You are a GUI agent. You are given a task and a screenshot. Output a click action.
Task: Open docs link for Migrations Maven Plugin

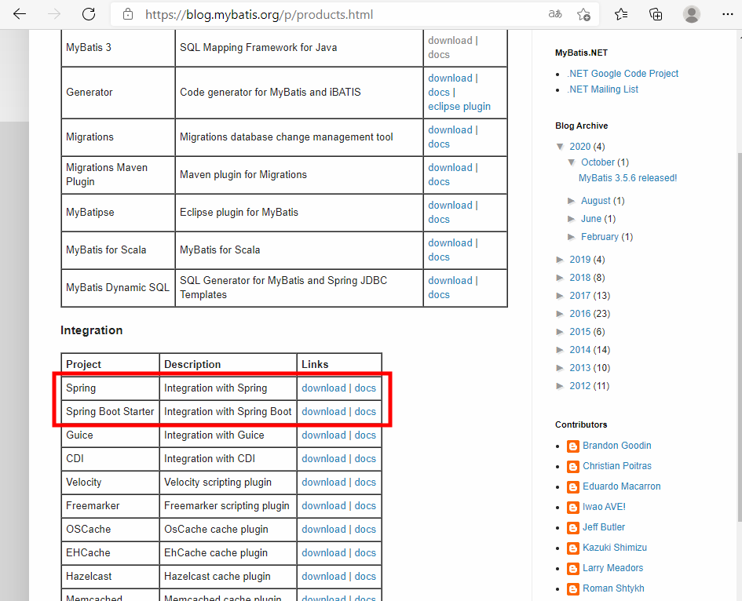coord(439,181)
